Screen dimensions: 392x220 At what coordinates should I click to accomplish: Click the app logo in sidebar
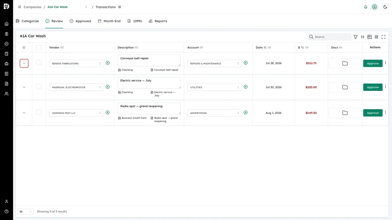pos(7,6)
